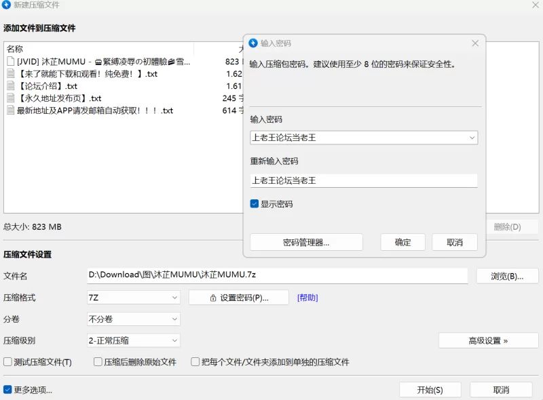
Task: Toggle the 更多选项 checkbox
Action: (8, 390)
